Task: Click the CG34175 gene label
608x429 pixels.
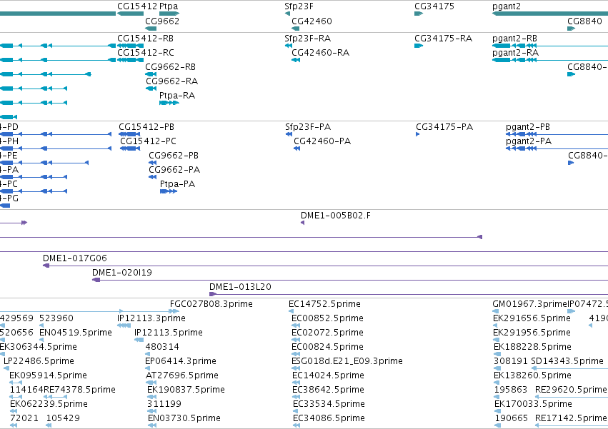Action: click(x=434, y=6)
